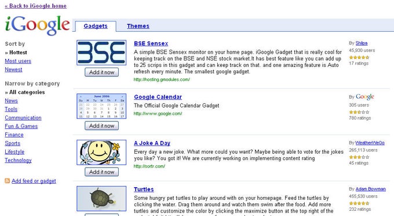Viewport: 394px width, 216px height.
Task: Click 'The Official Google Calendar Gadget' description
Action: click(x=176, y=106)
